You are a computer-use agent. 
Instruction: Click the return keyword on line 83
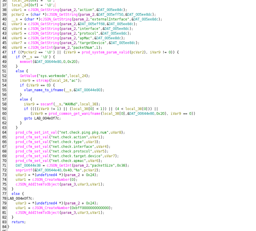[x=18, y=223]
